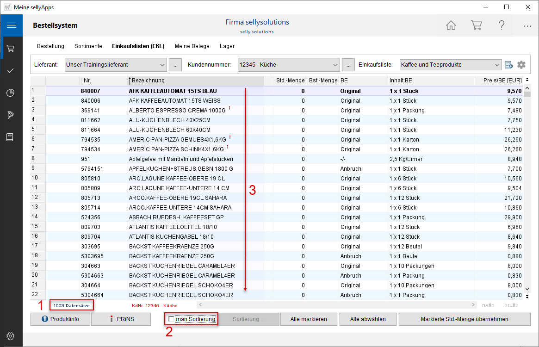This screenshot has width=539, height=347.
Task: Open the Einkaufsliste dropdown
Action: tap(497, 65)
